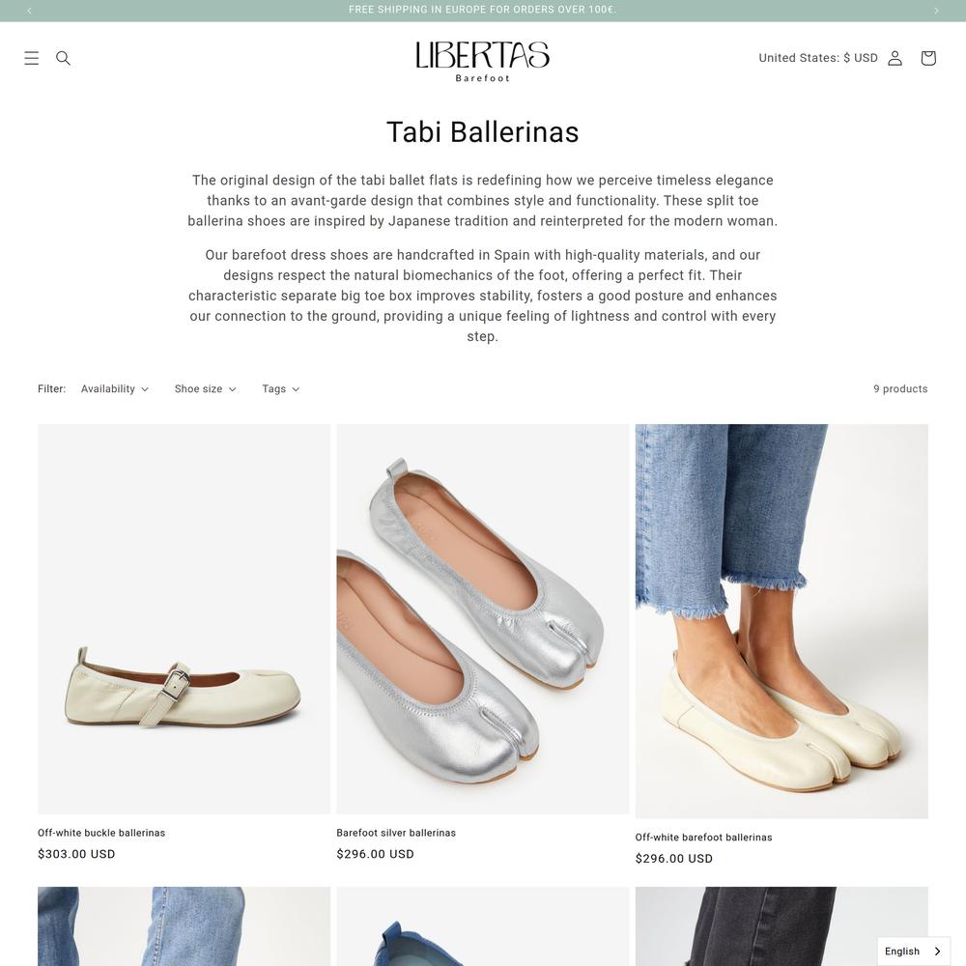Click the search magnifier icon
Image resolution: width=966 pixels, height=966 pixels.
point(63,58)
